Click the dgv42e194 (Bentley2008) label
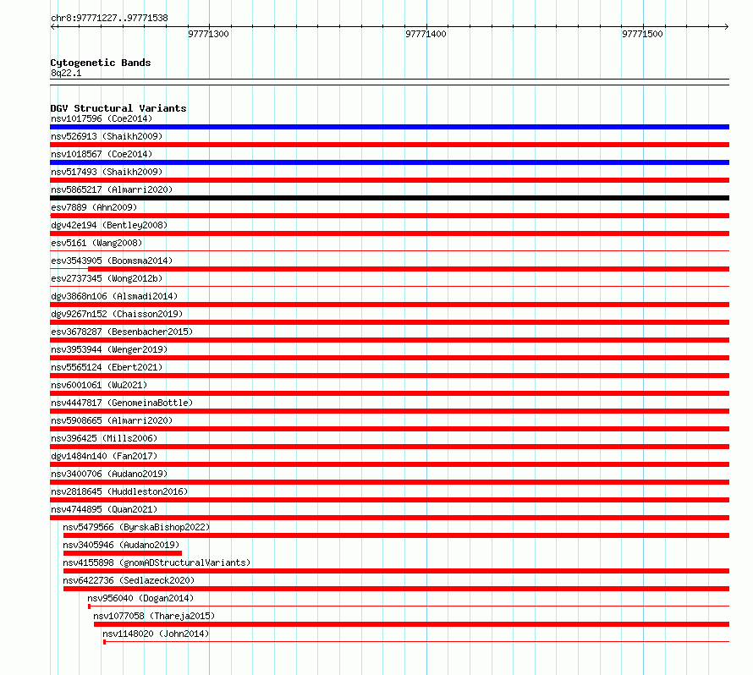The height and width of the screenshot is (675, 753). (109, 225)
